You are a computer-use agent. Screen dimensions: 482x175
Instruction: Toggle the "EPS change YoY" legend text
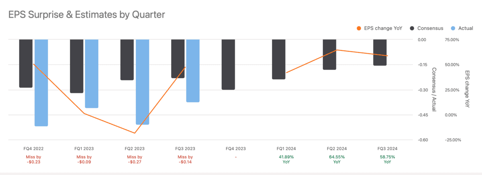pyautogui.click(x=384, y=28)
